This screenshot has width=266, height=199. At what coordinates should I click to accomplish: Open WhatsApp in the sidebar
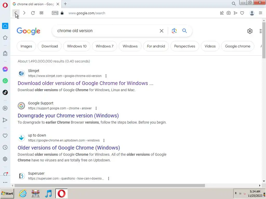pyautogui.click(x=5, y=81)
